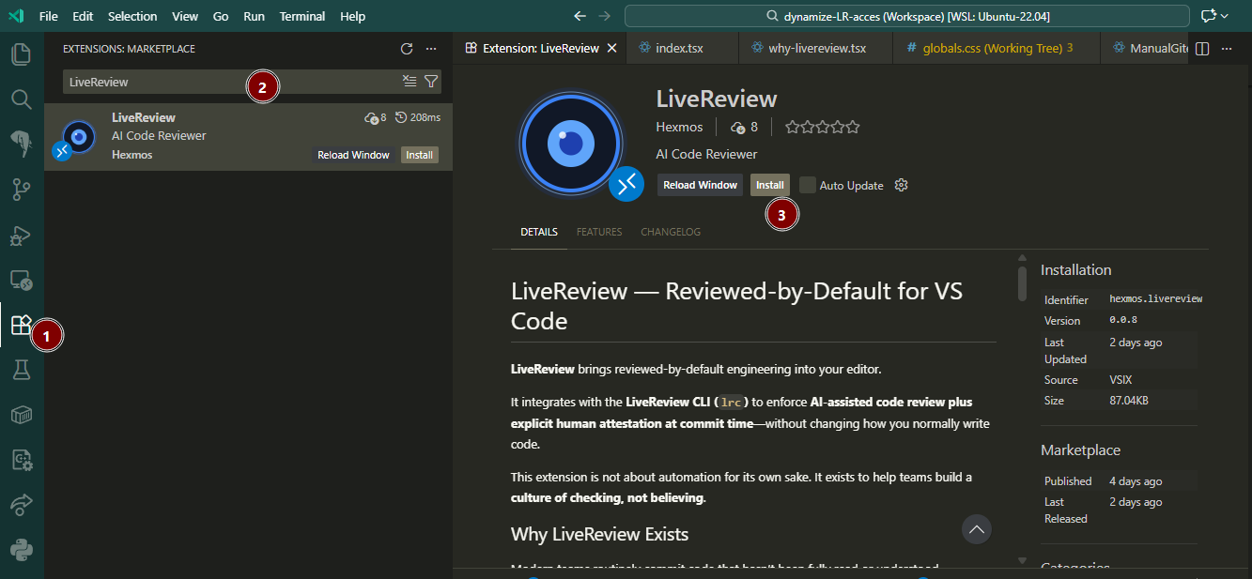The height and width of the screenshot is (579, 1252).
Task: Switch to the ManualGit tab
Action: (1144, 48)
